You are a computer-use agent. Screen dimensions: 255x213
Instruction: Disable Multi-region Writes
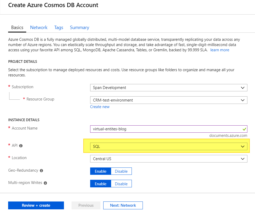(x=121, y=184)
